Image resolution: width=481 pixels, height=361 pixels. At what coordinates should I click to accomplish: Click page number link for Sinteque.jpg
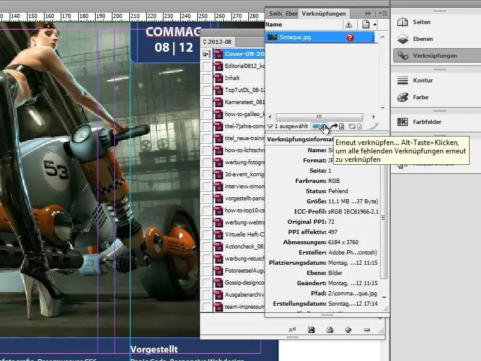point(373,37)
